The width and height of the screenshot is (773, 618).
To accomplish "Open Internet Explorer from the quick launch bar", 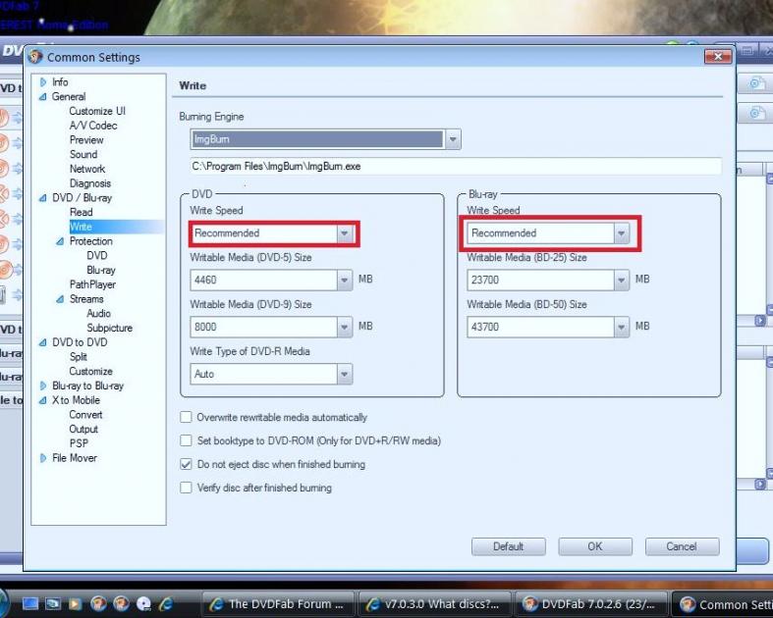I will pyautogui.click(x=166, y=603).
